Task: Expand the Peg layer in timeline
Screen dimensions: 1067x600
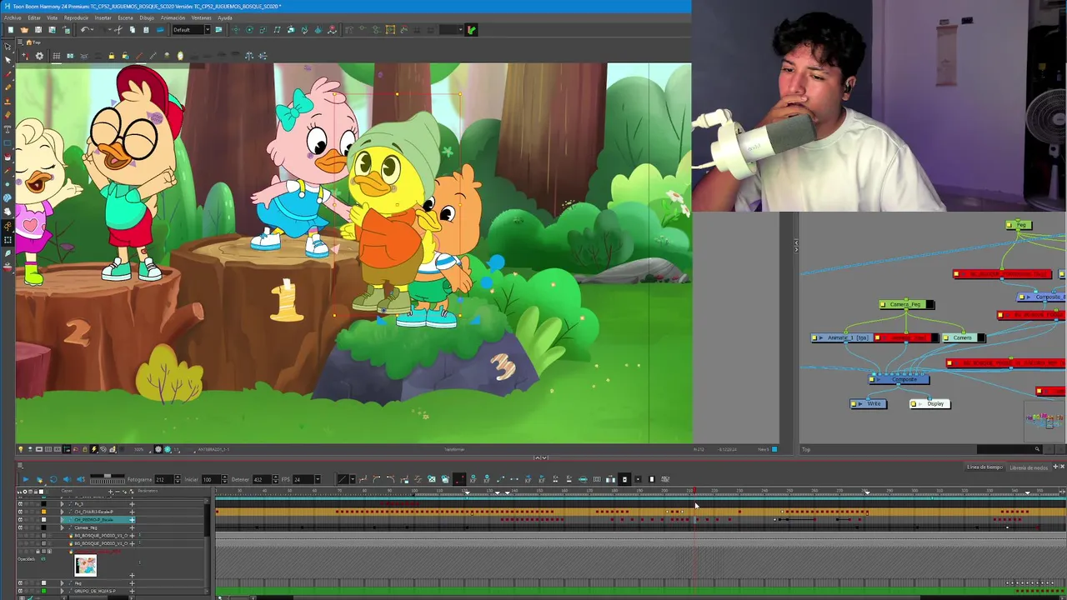Action: (62, 583)
